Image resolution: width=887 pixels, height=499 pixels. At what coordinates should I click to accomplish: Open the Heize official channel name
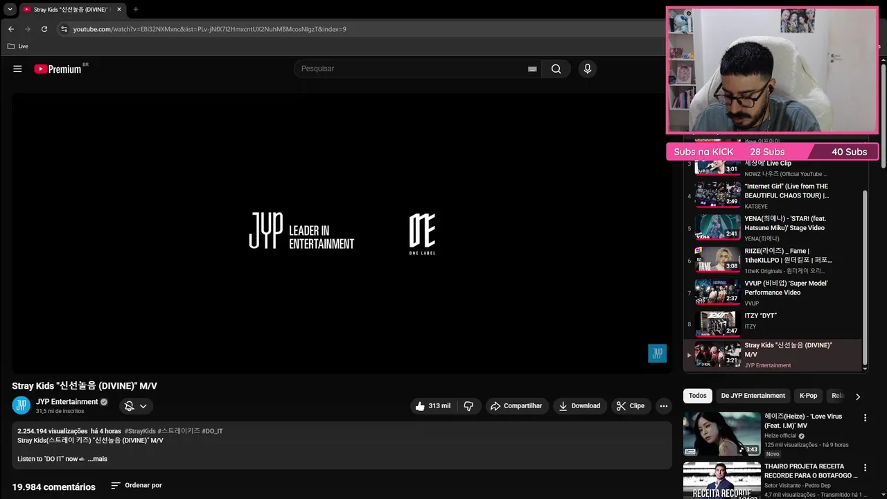(x=780, y=436)
